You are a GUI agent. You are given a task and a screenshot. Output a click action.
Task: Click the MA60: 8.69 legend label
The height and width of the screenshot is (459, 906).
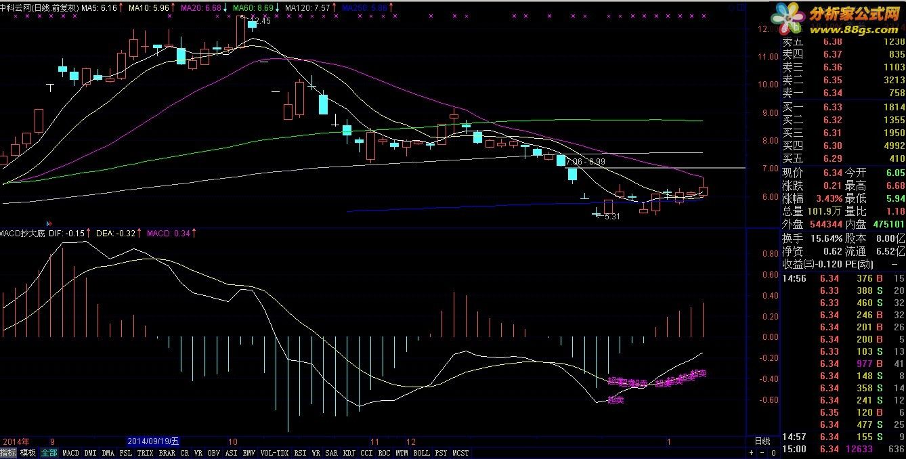pyautogui.click(x=253, y=7)
